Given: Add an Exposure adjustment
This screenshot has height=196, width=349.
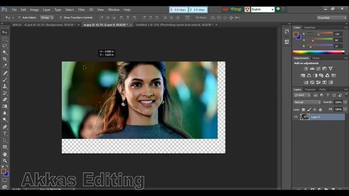Looking at the screenshot, I should tap(324, 69).
